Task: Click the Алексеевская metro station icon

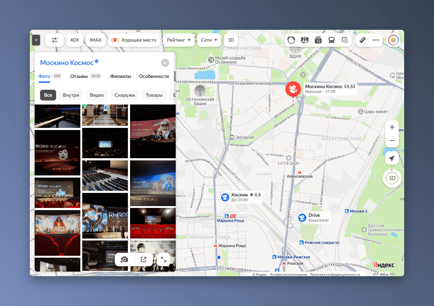Action: tap(300, 172)
